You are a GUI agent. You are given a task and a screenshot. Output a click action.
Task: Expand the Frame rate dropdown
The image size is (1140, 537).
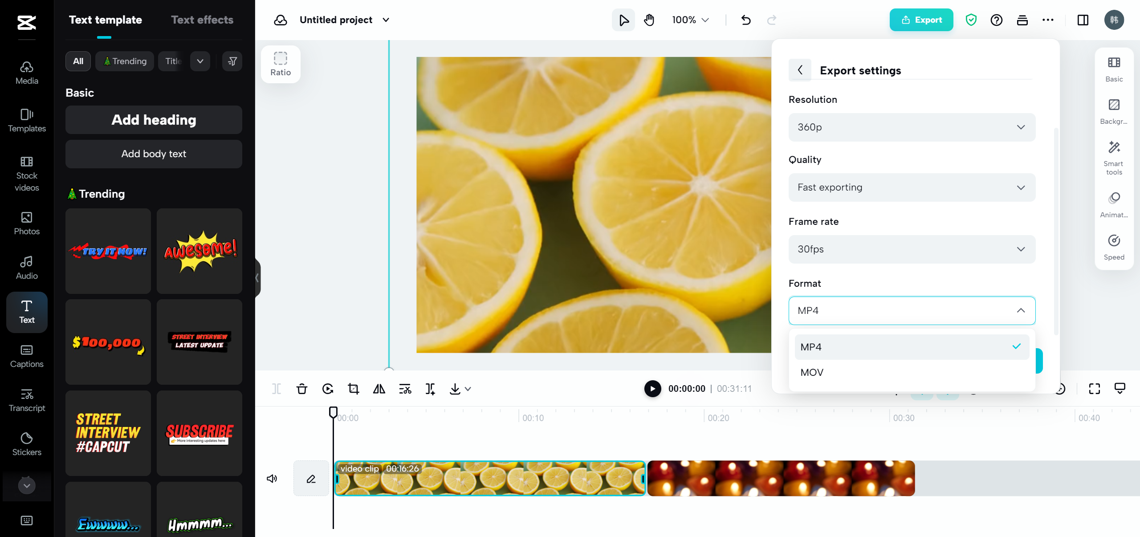[x=911, y=249]
